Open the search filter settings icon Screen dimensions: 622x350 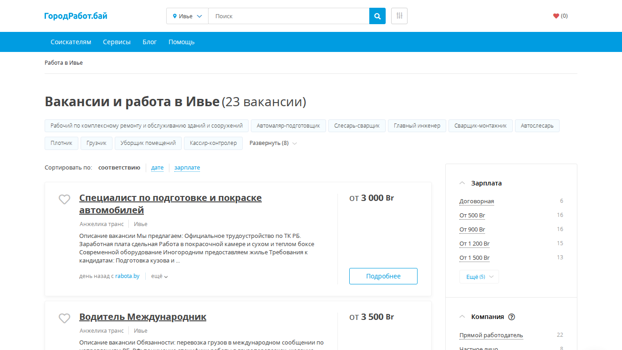(x=399, y=16)
